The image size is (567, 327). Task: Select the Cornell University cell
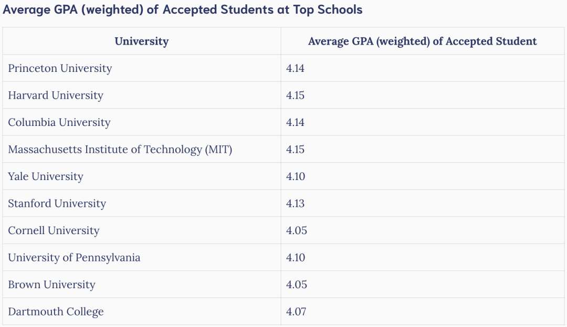pos(54,230)
